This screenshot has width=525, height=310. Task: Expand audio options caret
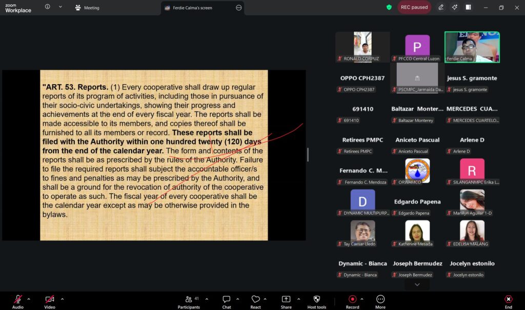pos(29,299)
